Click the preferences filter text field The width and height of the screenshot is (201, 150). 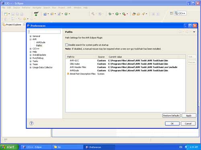coord(44,32)
